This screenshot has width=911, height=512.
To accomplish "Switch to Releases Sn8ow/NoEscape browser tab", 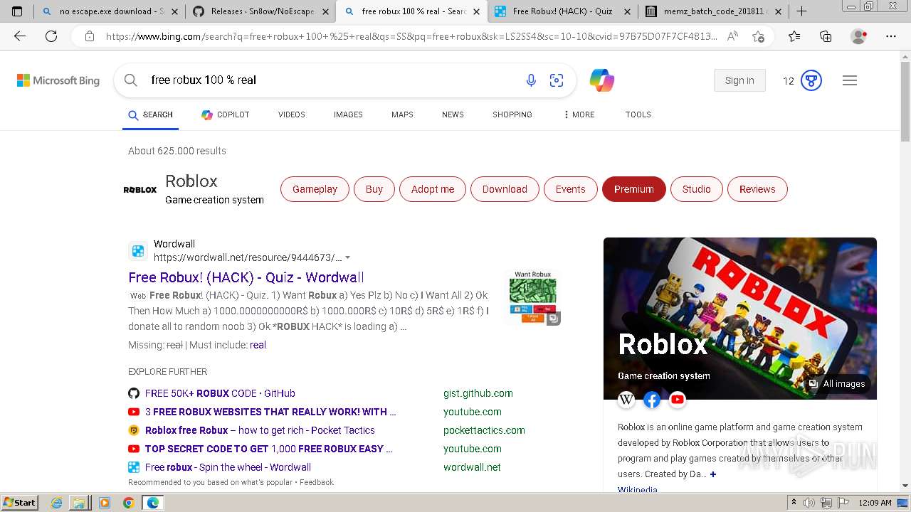I will point(260,11).
